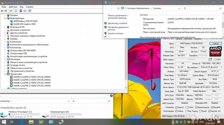Click Scan for hardware changes monitor icon
The image size is (224, 125).
pyautogui.click(x=30, y=11)
